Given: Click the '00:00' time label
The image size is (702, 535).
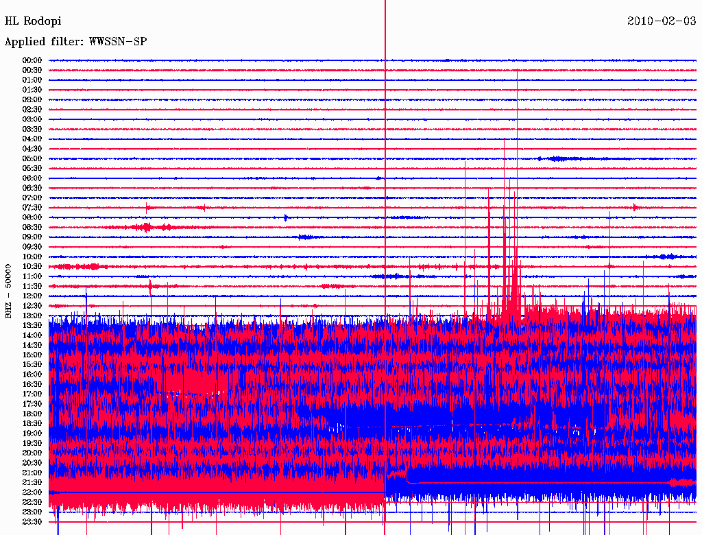Looking at the screenshot, I should 32,60.
